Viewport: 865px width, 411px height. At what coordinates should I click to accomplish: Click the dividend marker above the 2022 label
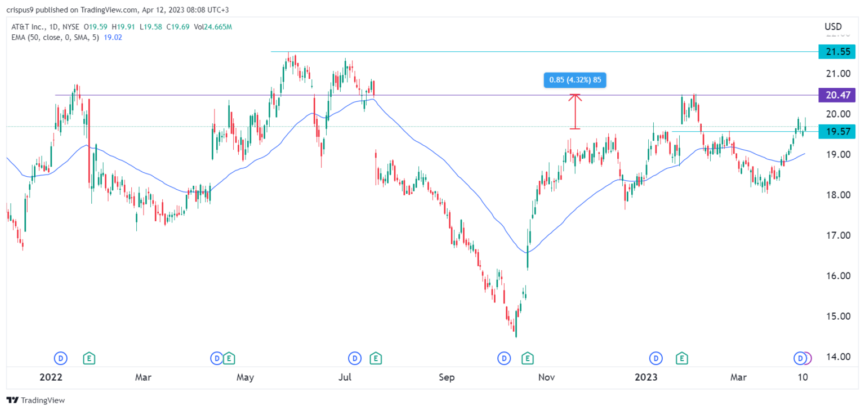click(x=60, y=358)
